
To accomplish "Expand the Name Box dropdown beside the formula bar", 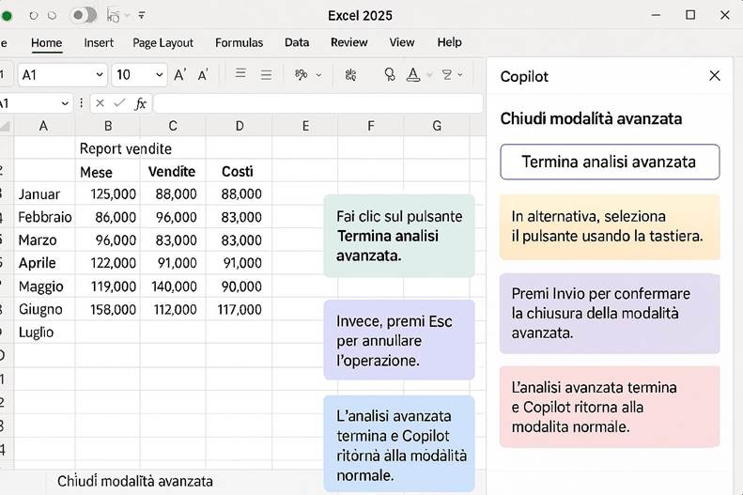I will click(x=65, y=103).
